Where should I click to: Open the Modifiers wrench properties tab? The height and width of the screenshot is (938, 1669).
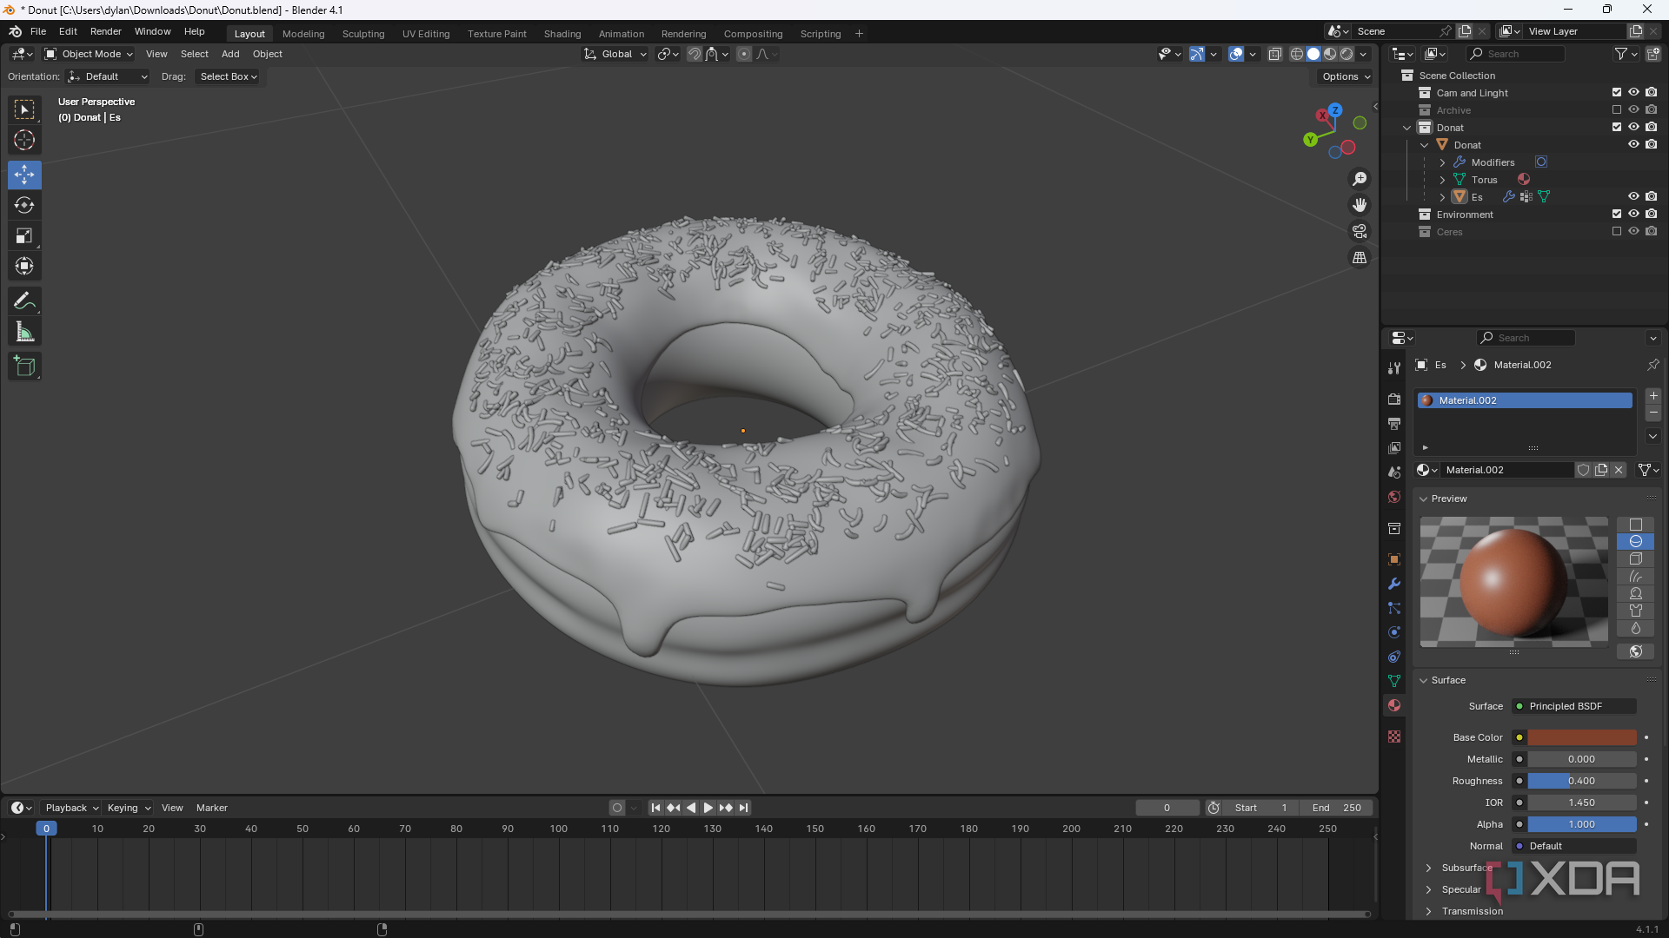[x=1394, y=584]
